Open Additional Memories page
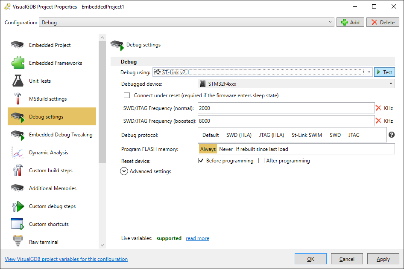 click(x=52, y=188)
